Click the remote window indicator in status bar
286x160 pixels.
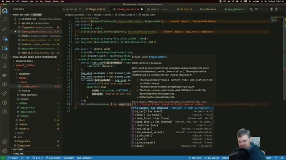(x=3, y=158)
